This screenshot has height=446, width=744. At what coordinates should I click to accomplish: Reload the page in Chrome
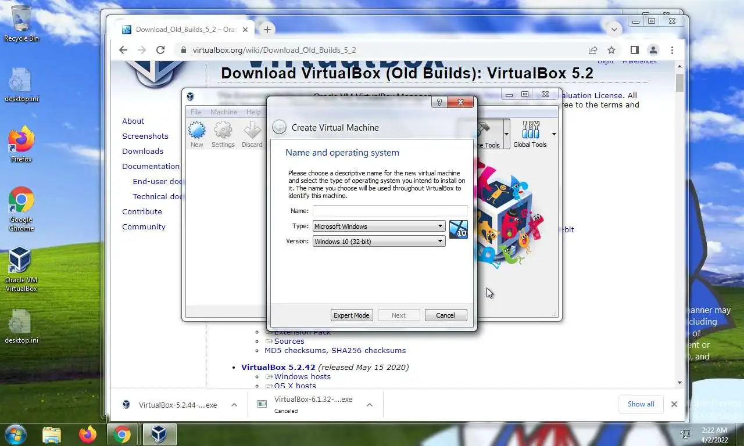[x=160, y=50]
